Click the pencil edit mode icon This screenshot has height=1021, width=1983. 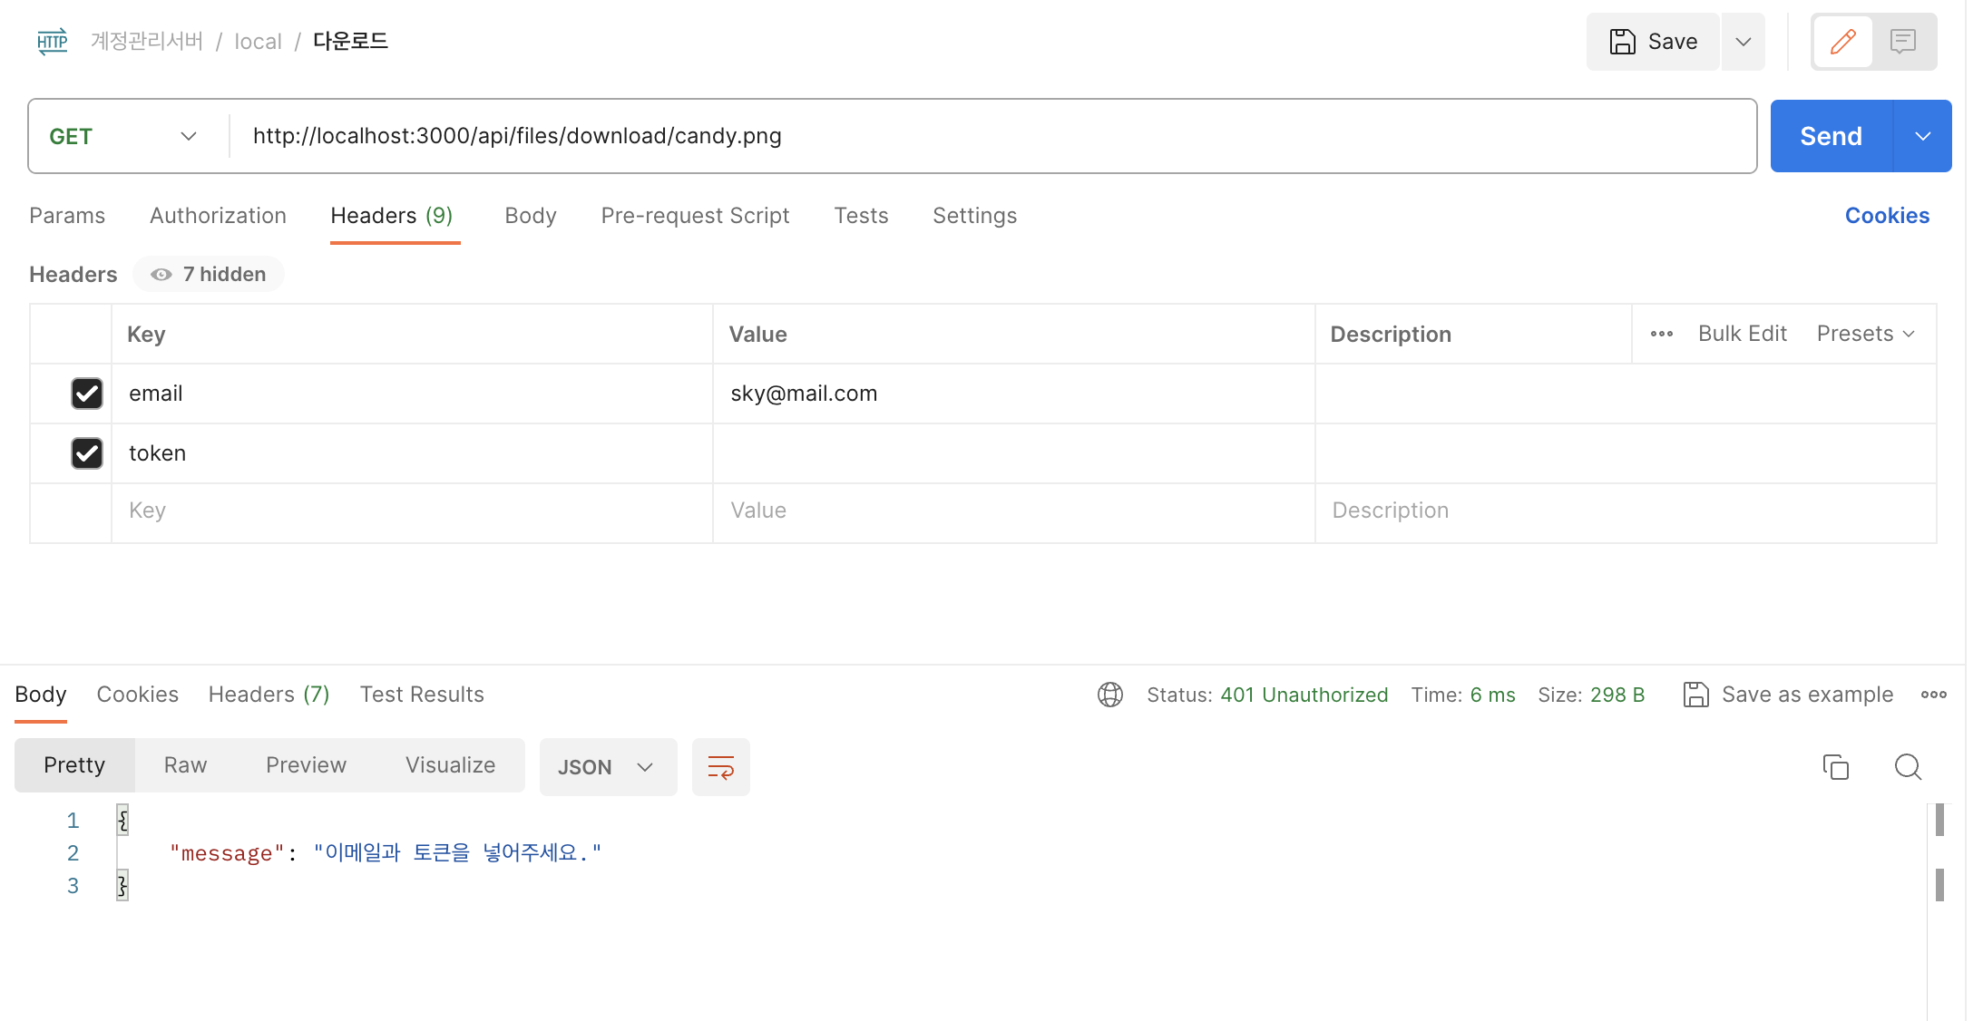pyautogui.click(x=1842, y=42)
